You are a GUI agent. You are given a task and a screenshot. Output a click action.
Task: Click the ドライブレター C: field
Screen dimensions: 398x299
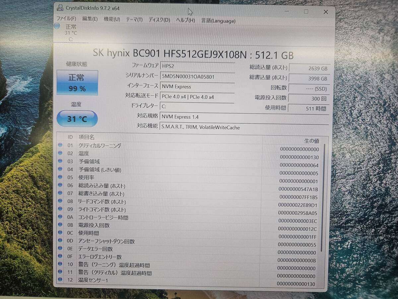tap(198, 107)
